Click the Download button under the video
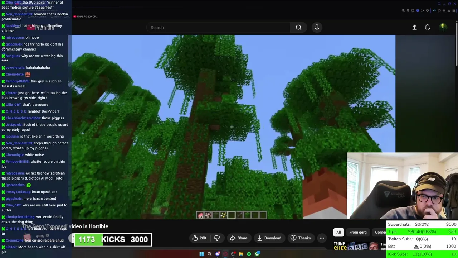The width and height of the screenshot is (458, 258). 269,238
